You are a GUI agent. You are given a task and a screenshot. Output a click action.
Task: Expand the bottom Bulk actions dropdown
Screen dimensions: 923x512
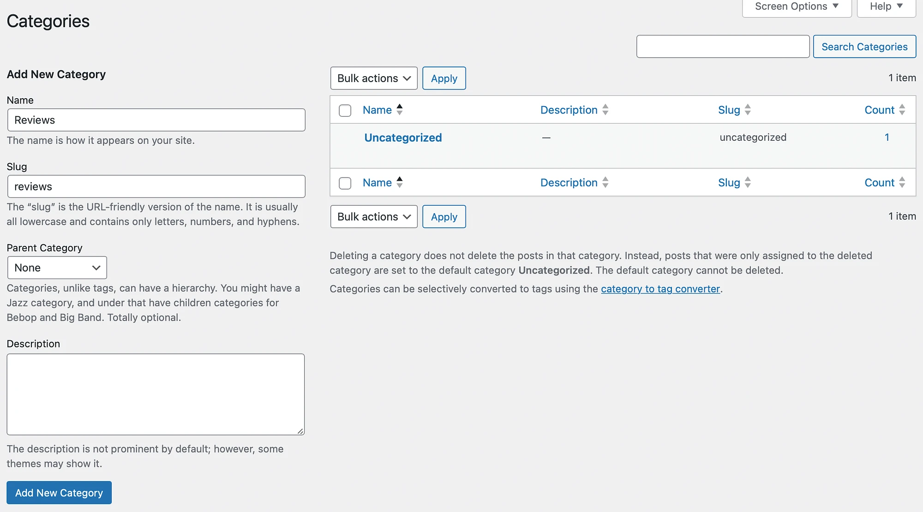(x=373, y=216)
